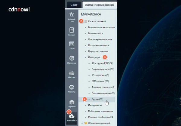
Task: Click the Решения для Битрикс24 label
Action: 100,117
